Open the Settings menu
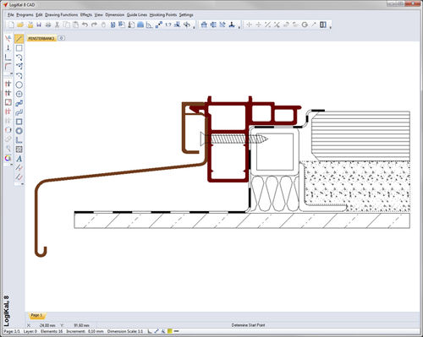This screenshot has width=423, height=337. point(186,14)
